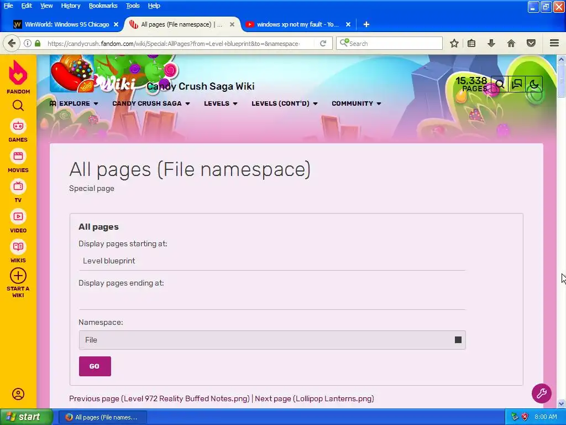Expand the Explore dropdown menu
Image resolution: width=566 pixels, height=425 pixels.
[74, 103]
